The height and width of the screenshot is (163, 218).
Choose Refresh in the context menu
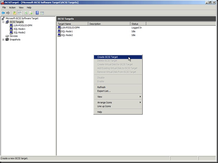(x=118, y=87)
